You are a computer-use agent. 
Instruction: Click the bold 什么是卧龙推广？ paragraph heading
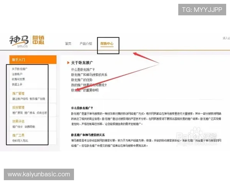coord(82,108)
